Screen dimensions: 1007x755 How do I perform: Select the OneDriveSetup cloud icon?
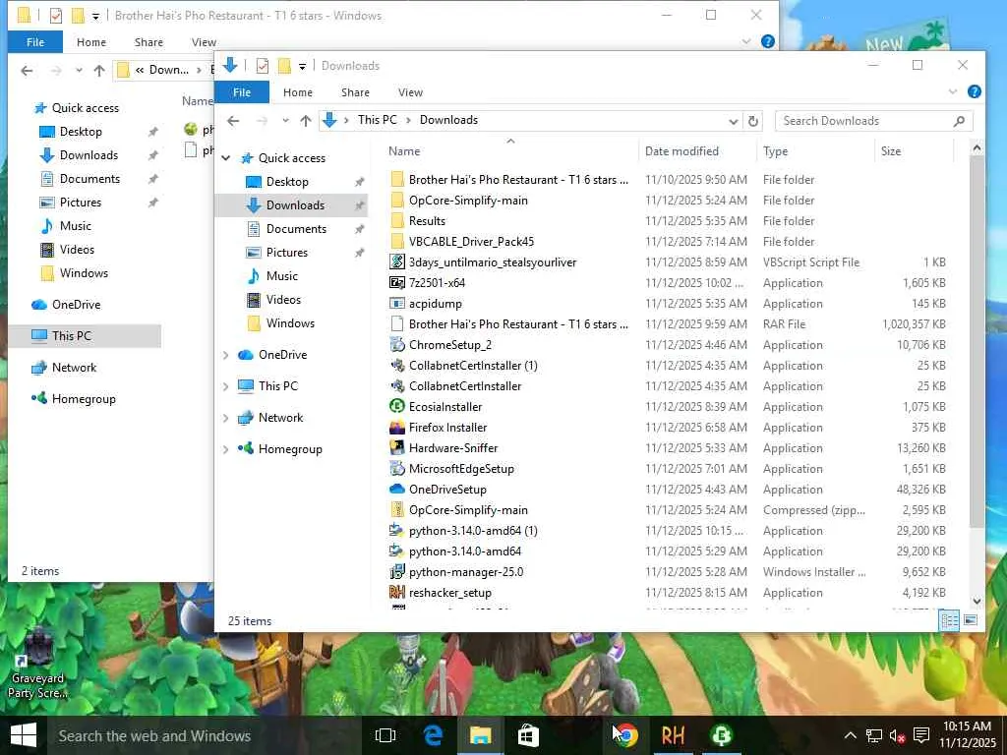(397, 490)
